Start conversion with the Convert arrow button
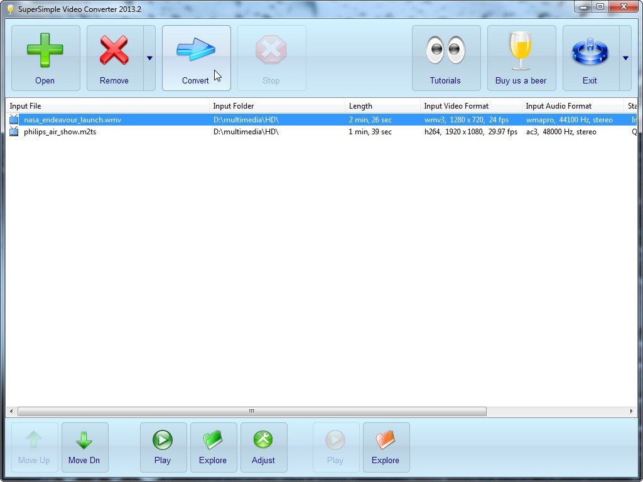This screenshot has height=482, width=643. point(197,58)
